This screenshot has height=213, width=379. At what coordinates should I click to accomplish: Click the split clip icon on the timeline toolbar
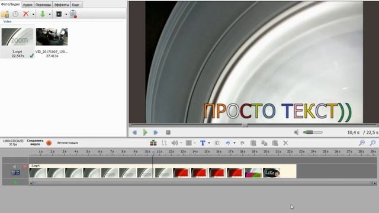point(153,143)
